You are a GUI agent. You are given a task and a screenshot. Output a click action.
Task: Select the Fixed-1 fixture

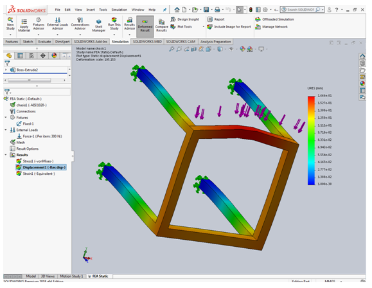click(x=25, y=123)
